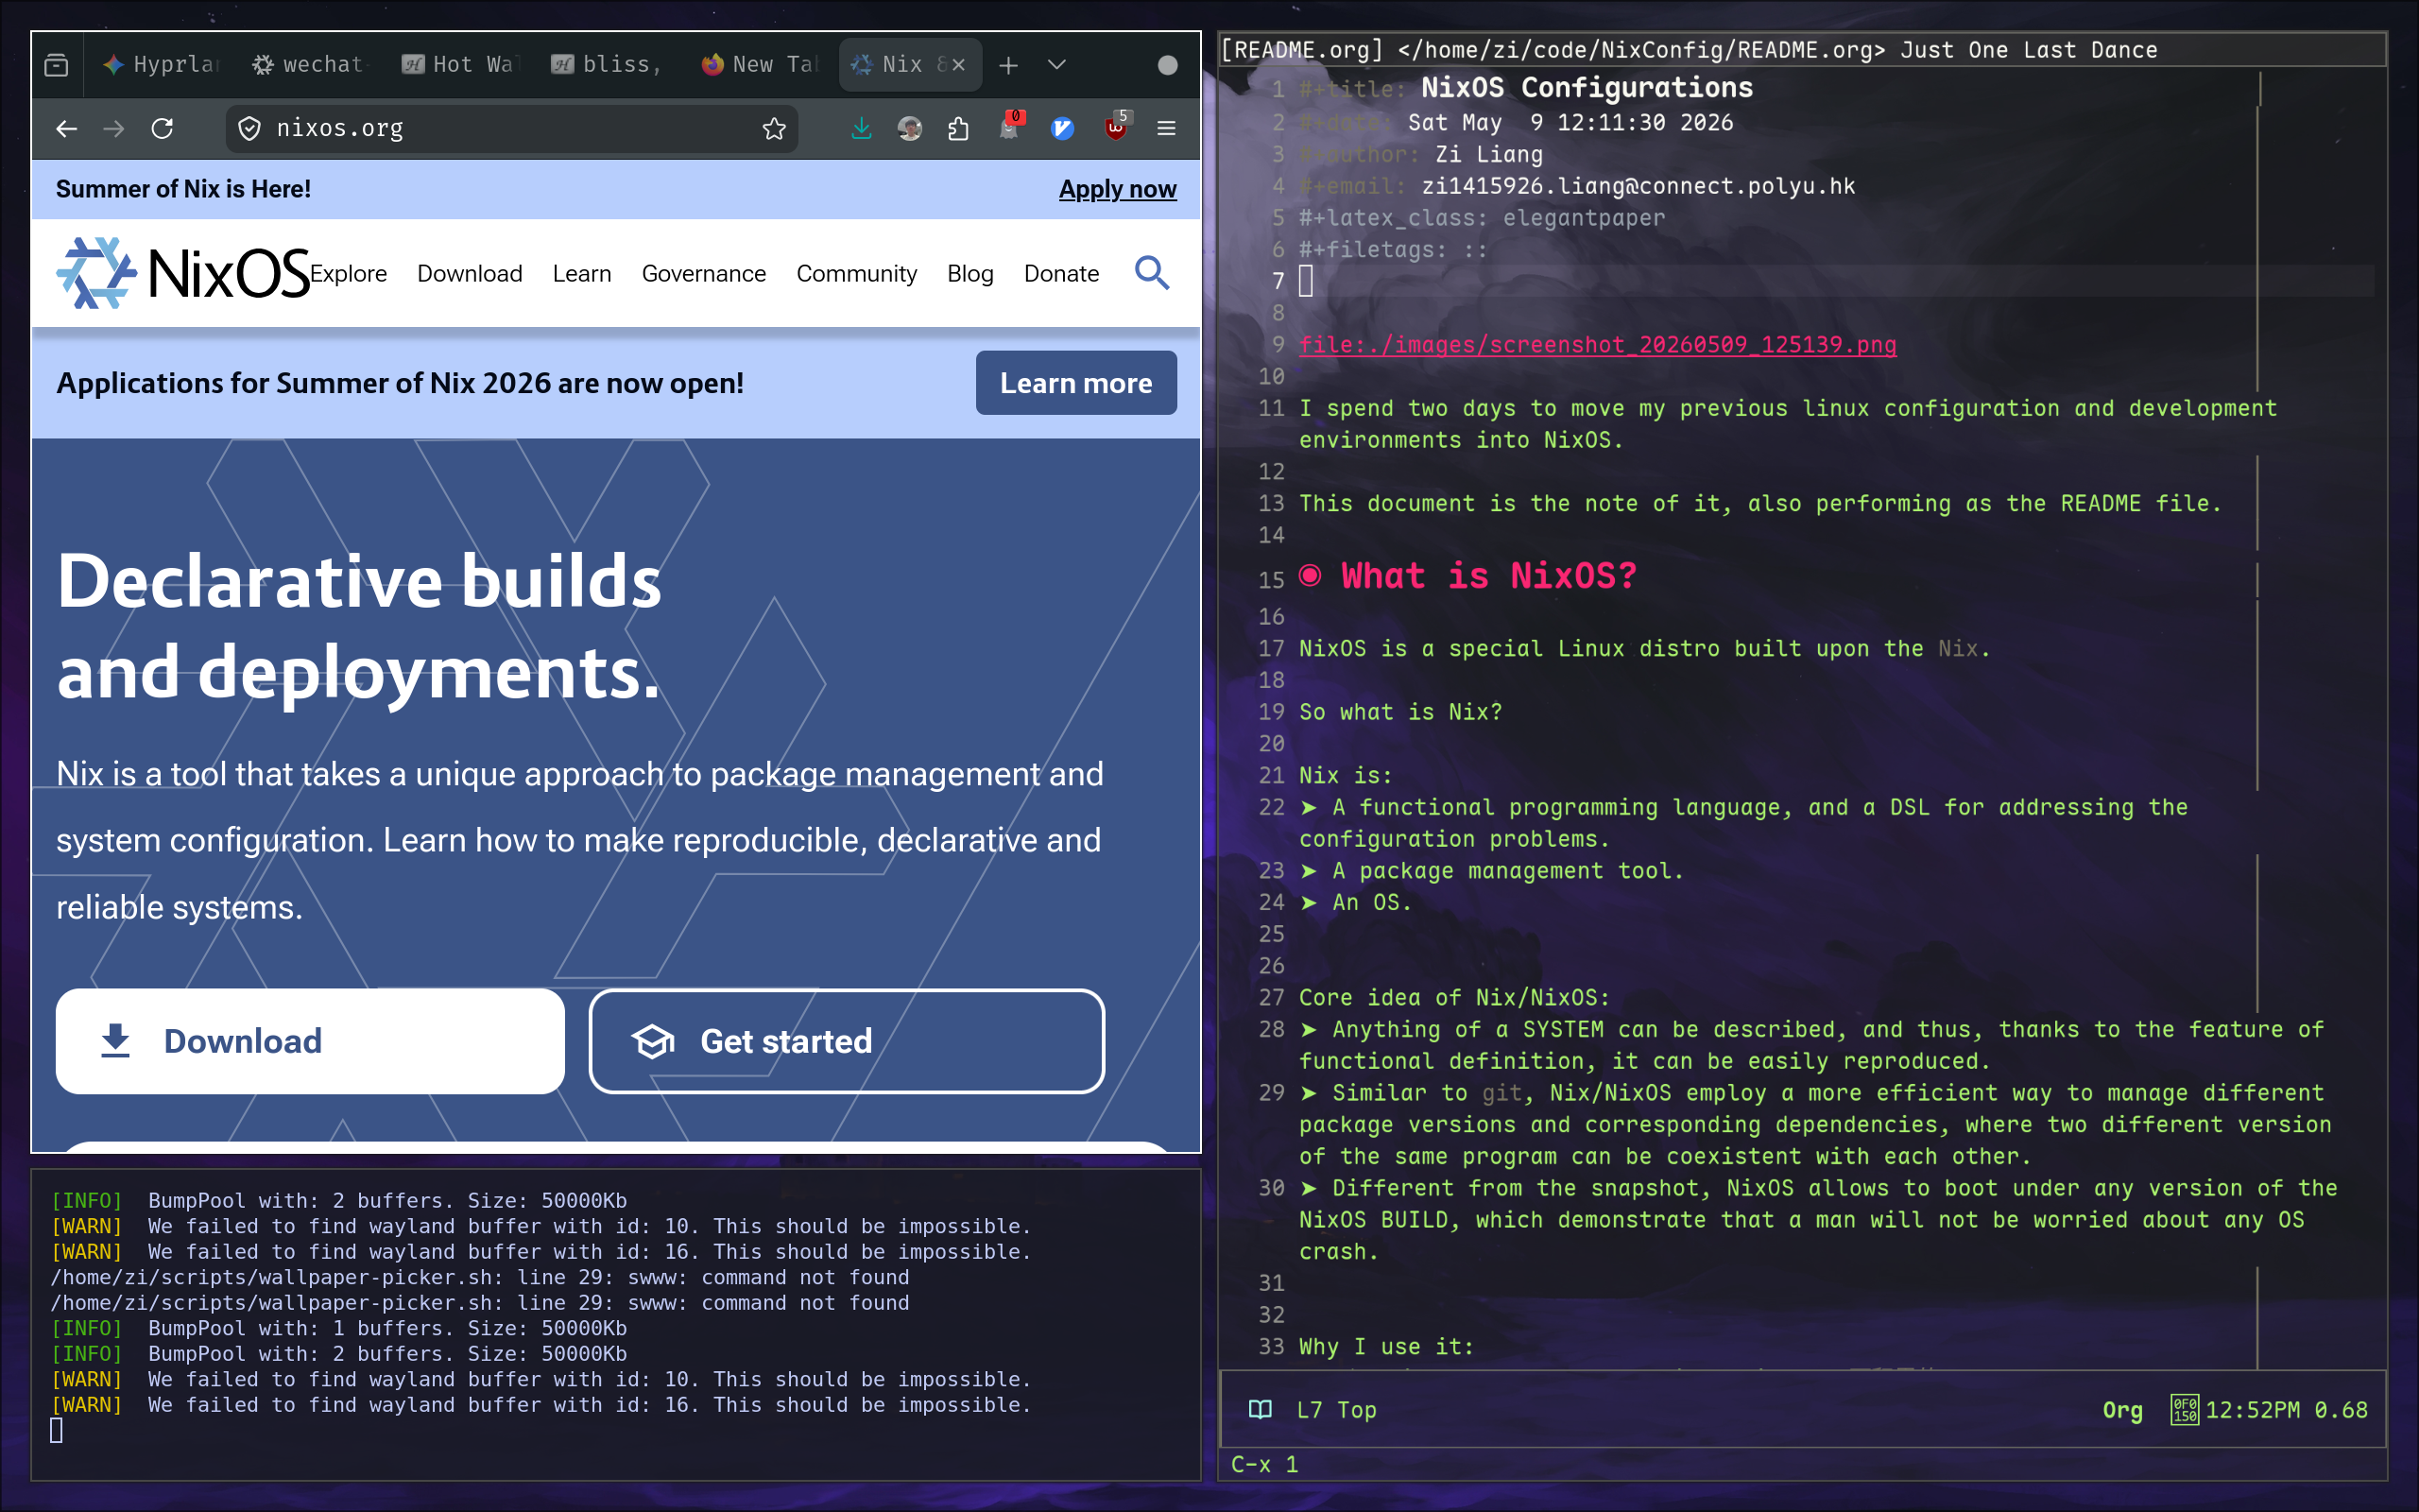Open the screenshot_20260509_125139.png file link in Emacs
The width and height of the screenshot is (2419, 1512).
(x=1597, y=345)
